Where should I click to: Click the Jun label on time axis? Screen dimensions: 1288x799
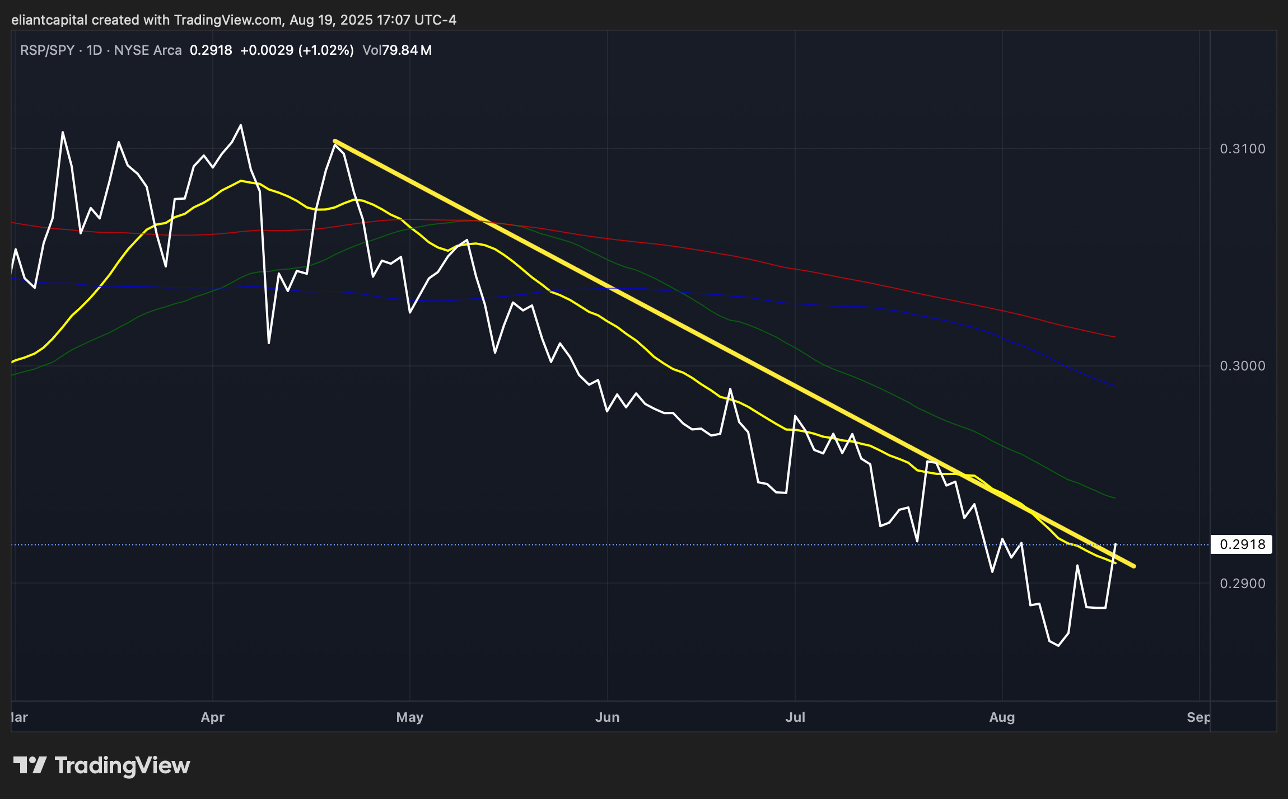click(x=607, y=717)
